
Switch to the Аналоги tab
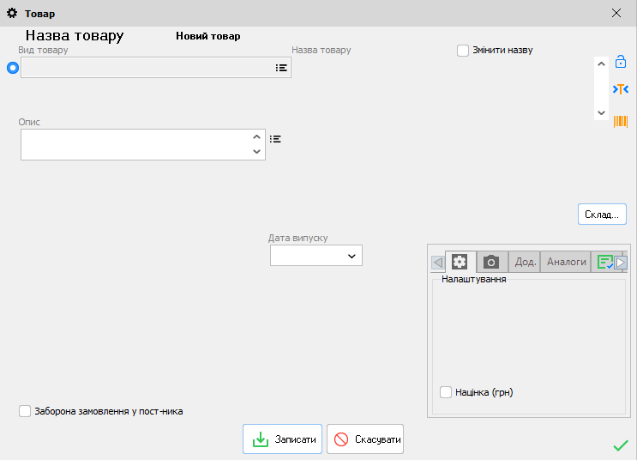point(566,262)
